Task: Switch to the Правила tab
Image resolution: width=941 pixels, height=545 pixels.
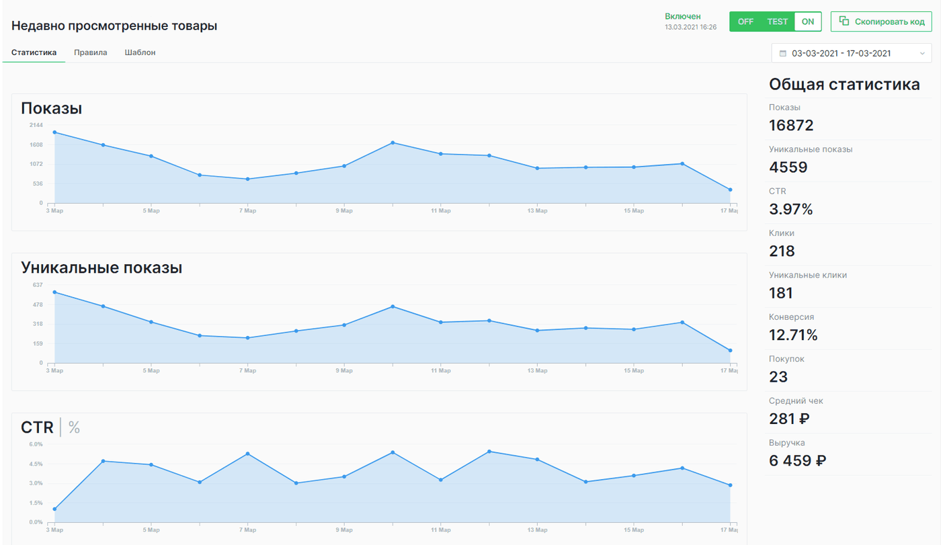Action: (91, 52)
